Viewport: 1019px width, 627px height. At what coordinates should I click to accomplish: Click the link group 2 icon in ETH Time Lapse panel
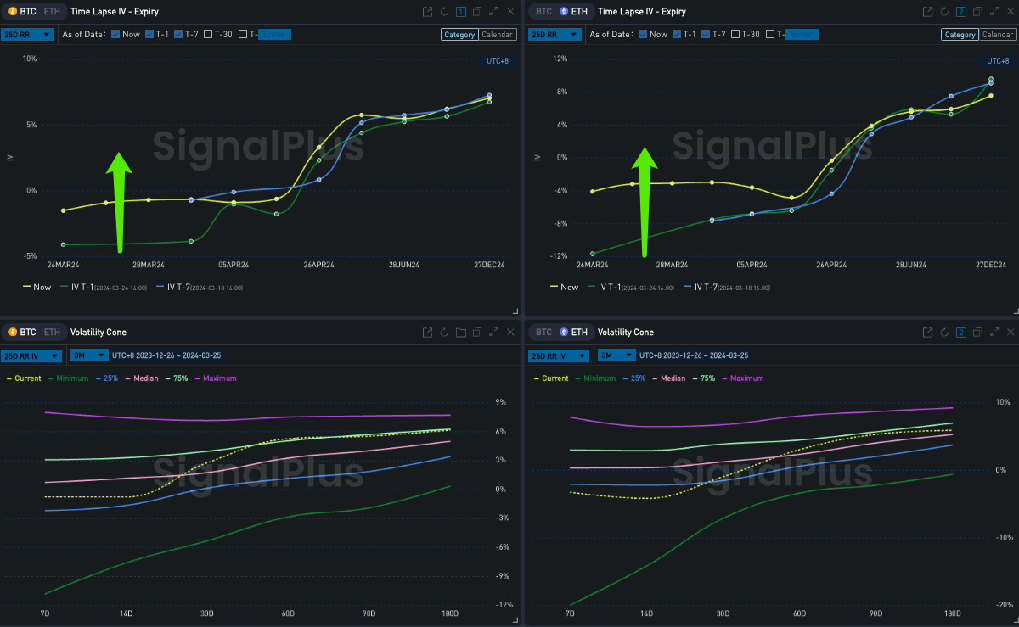(x=961, y=12)
